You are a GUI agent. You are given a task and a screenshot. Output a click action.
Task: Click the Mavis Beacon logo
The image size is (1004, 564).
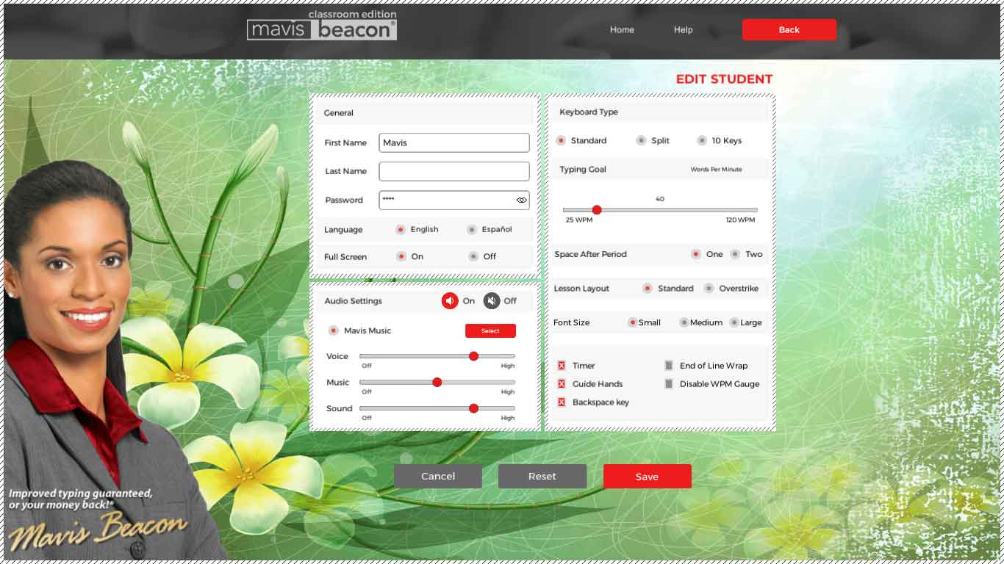(322, 26)
